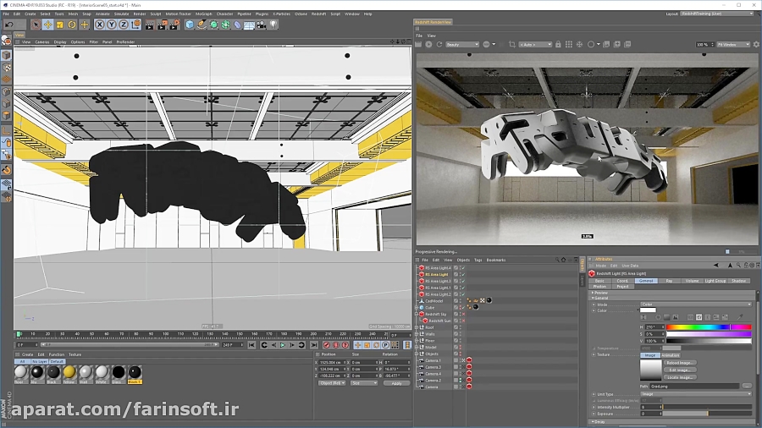Open the Mode dropdown showing Color
Image resolution: width=762 pixels, height=428 pixels.
pyautogui.click(x=694, y=304)
